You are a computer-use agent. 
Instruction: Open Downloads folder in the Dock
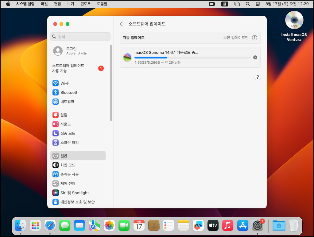tap(279, 225)
